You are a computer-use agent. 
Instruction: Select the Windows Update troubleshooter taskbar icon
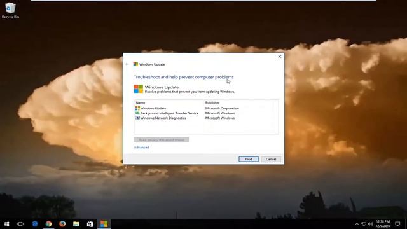click(x=104, y=224)
